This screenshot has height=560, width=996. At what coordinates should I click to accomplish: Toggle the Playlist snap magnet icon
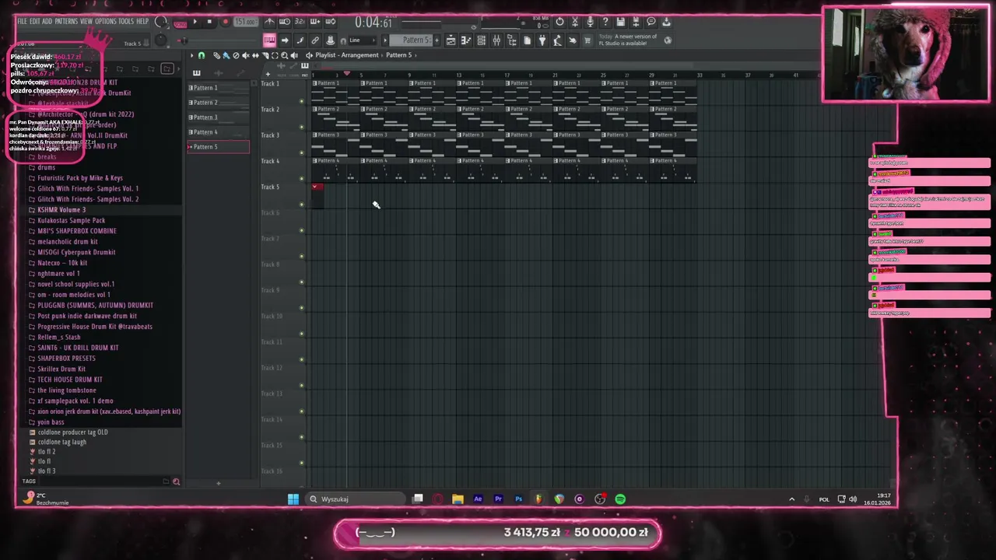click(x=202, y=55)
